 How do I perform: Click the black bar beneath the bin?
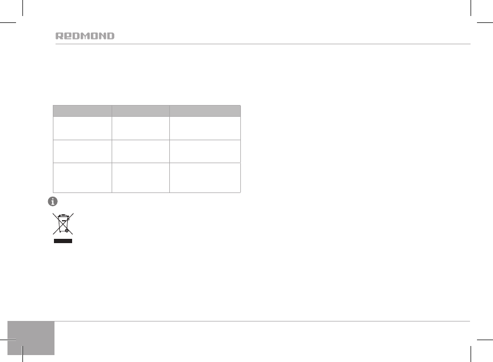click(x=62, y=242)
